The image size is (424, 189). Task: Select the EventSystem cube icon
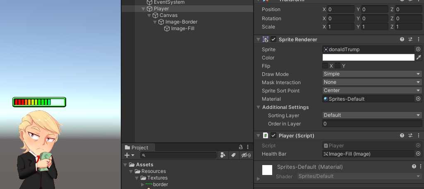pyautogui.click(x=149, y=2)
